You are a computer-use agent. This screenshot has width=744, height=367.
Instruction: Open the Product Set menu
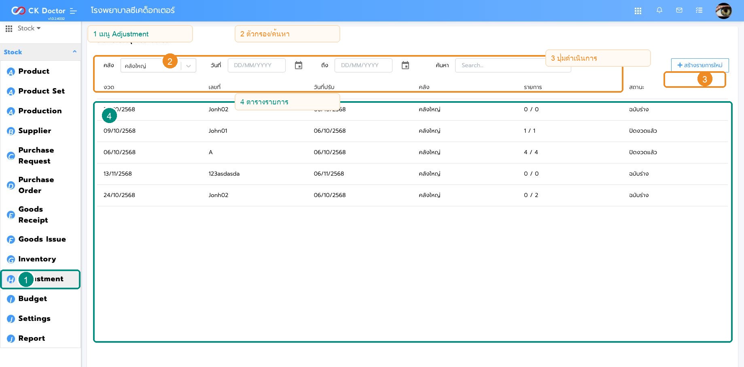click(42, 91)
